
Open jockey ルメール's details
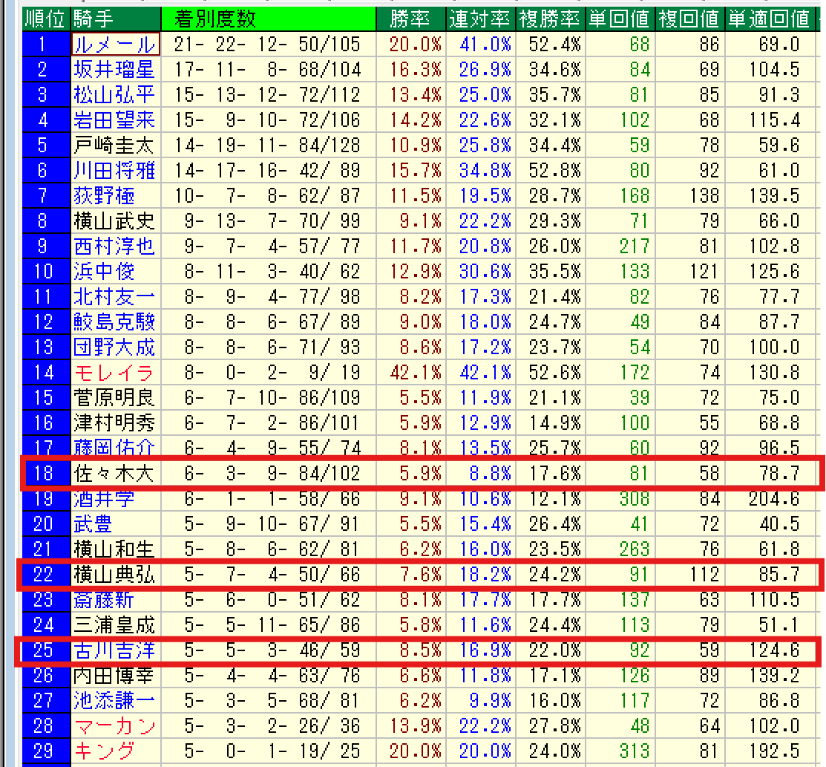(115, 45)
